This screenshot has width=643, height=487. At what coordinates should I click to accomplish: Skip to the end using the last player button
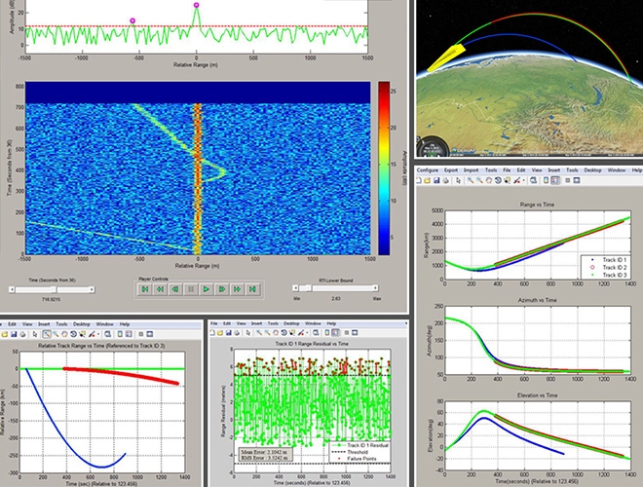(x=252, y=289)
